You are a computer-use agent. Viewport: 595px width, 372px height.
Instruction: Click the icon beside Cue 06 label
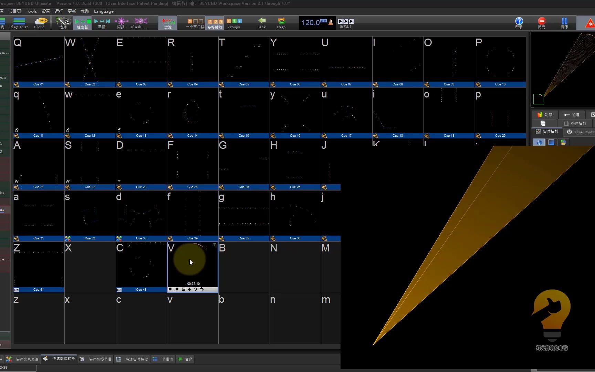(x=273, y=84)
